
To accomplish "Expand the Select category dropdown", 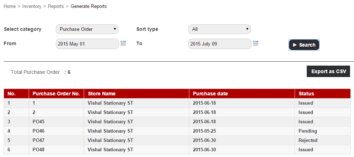I will [x=87, y=29].
